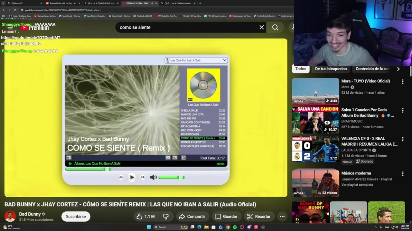
Task: Open options for Mora - TUYO video
Action: tap(403, 82)
